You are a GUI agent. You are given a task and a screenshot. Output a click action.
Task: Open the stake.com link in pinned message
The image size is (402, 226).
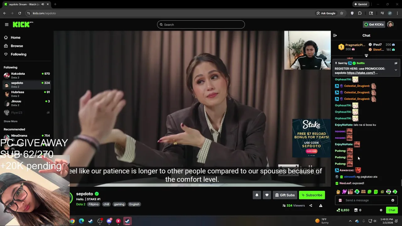(362, 73)
